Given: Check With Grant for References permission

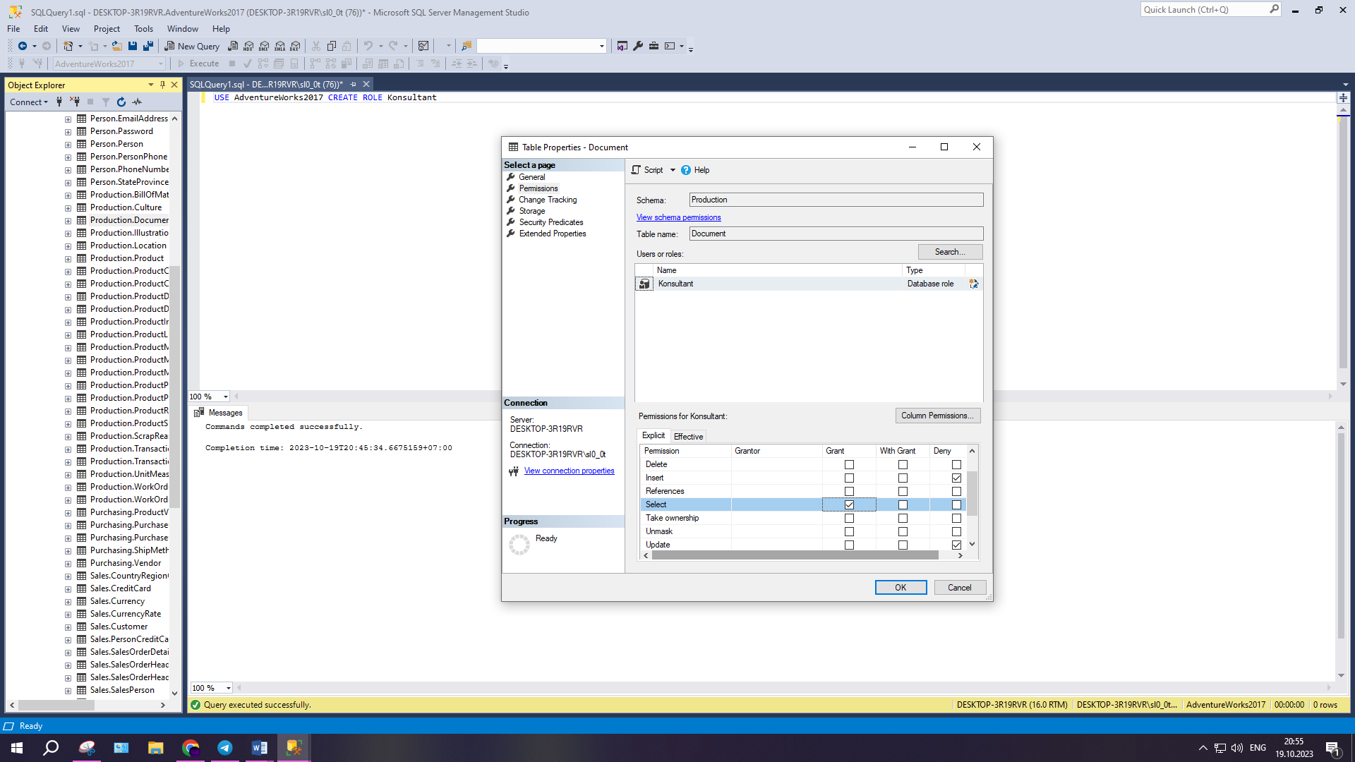Looking at the screenshot, I should [903, 491].
